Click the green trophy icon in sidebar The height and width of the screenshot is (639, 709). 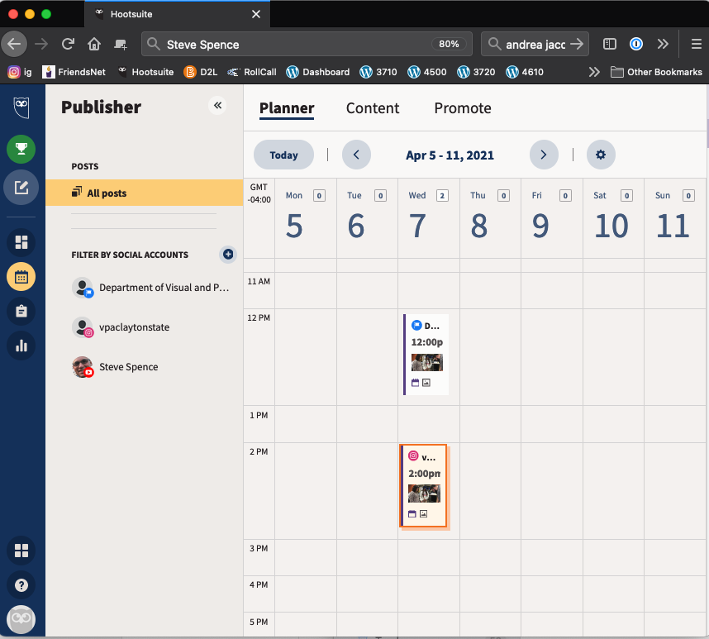pyautogui.click(x=21, y=150)
